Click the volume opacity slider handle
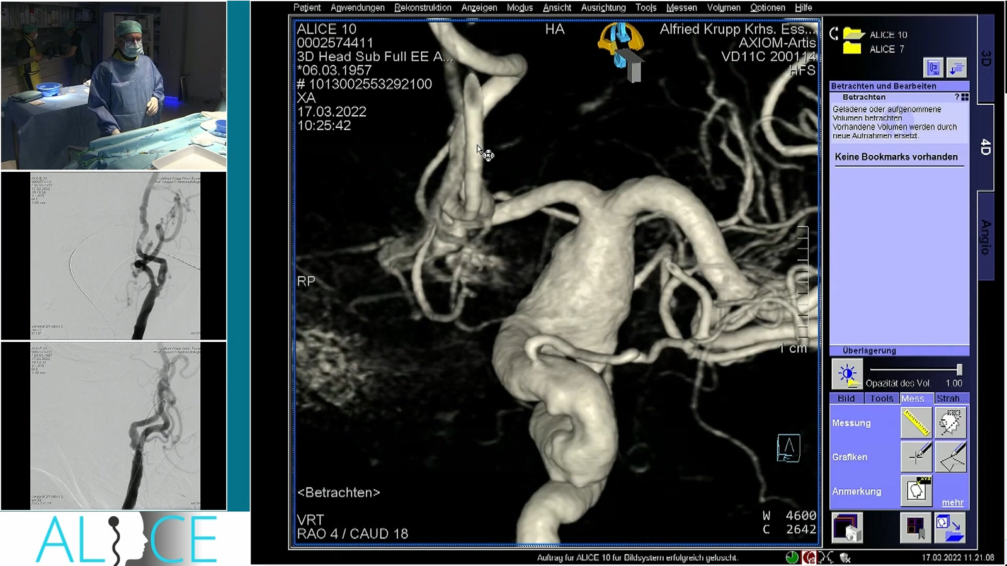 click(x=959, y=370)
